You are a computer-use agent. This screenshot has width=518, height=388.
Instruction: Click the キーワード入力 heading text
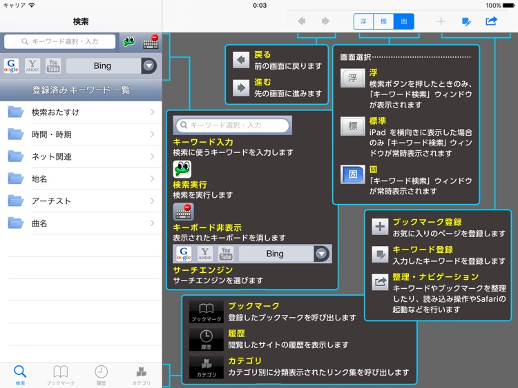(203, 142)
